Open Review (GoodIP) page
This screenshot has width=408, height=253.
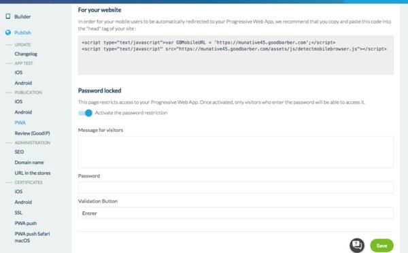[x=32, y=133]
